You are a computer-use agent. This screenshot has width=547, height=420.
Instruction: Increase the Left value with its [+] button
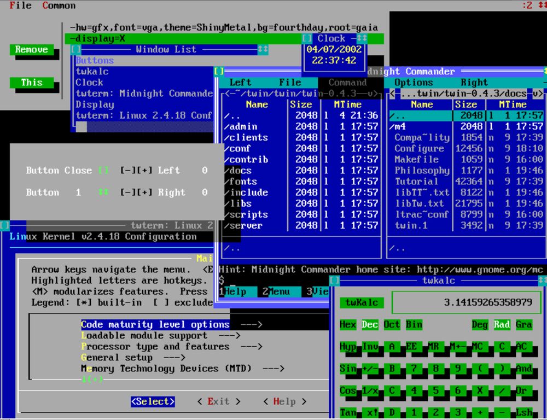(144, 170)
